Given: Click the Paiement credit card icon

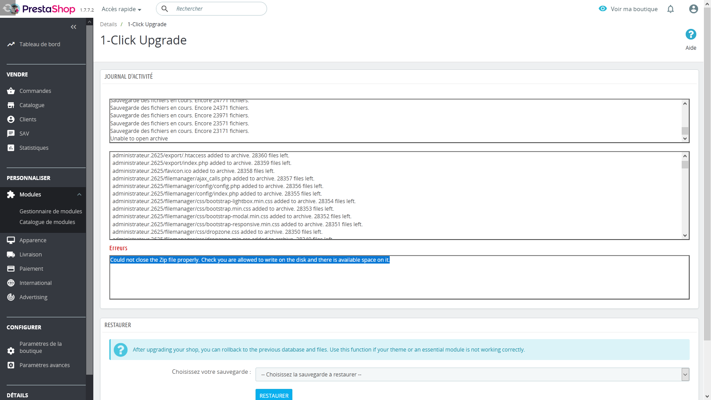Looking at the screenshot, I should pyautogui.click(x=11, y=269).
